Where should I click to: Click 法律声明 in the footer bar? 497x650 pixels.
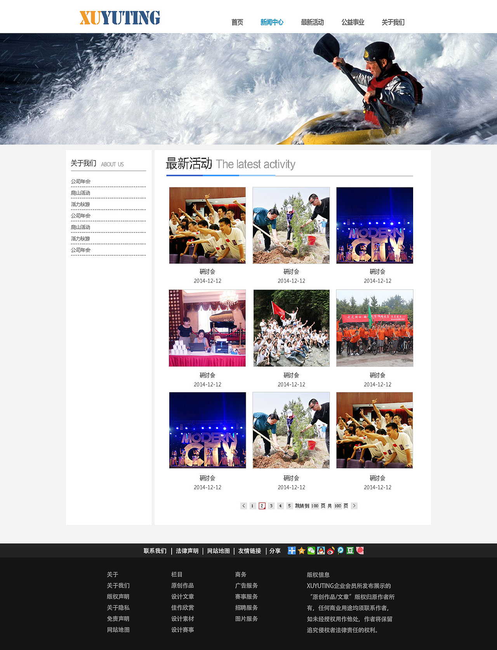pyautogui.click(x=187, y=551)
